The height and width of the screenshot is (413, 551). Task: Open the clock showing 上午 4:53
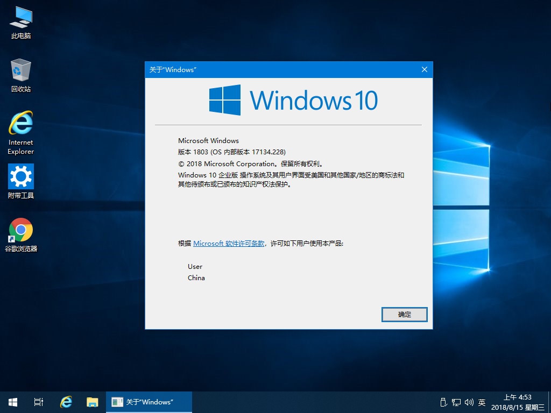[x=518, y=402]
